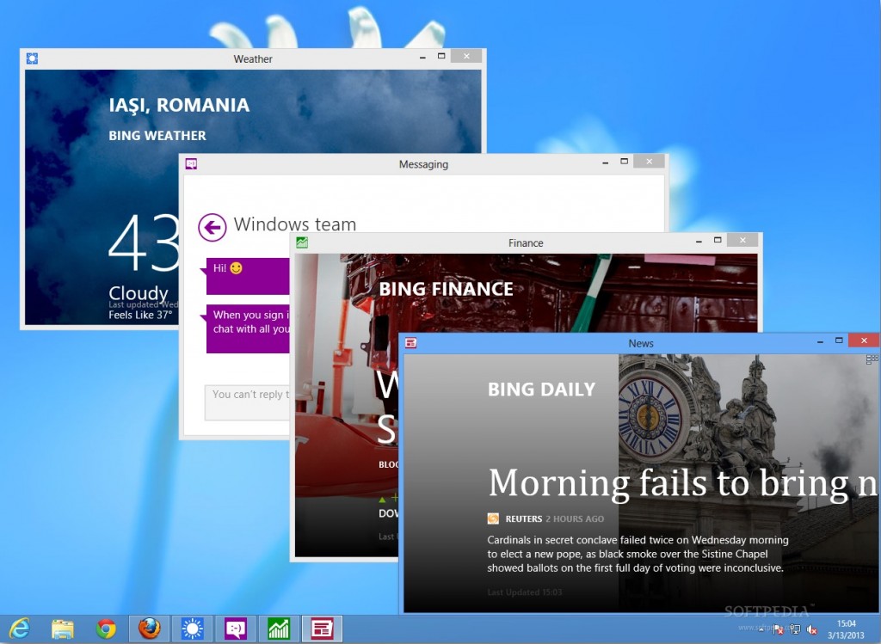The width and height of the screenshot is (881, 644).
Task: Click the 'When you sign i' message bubble
Action: pos(248,328)
